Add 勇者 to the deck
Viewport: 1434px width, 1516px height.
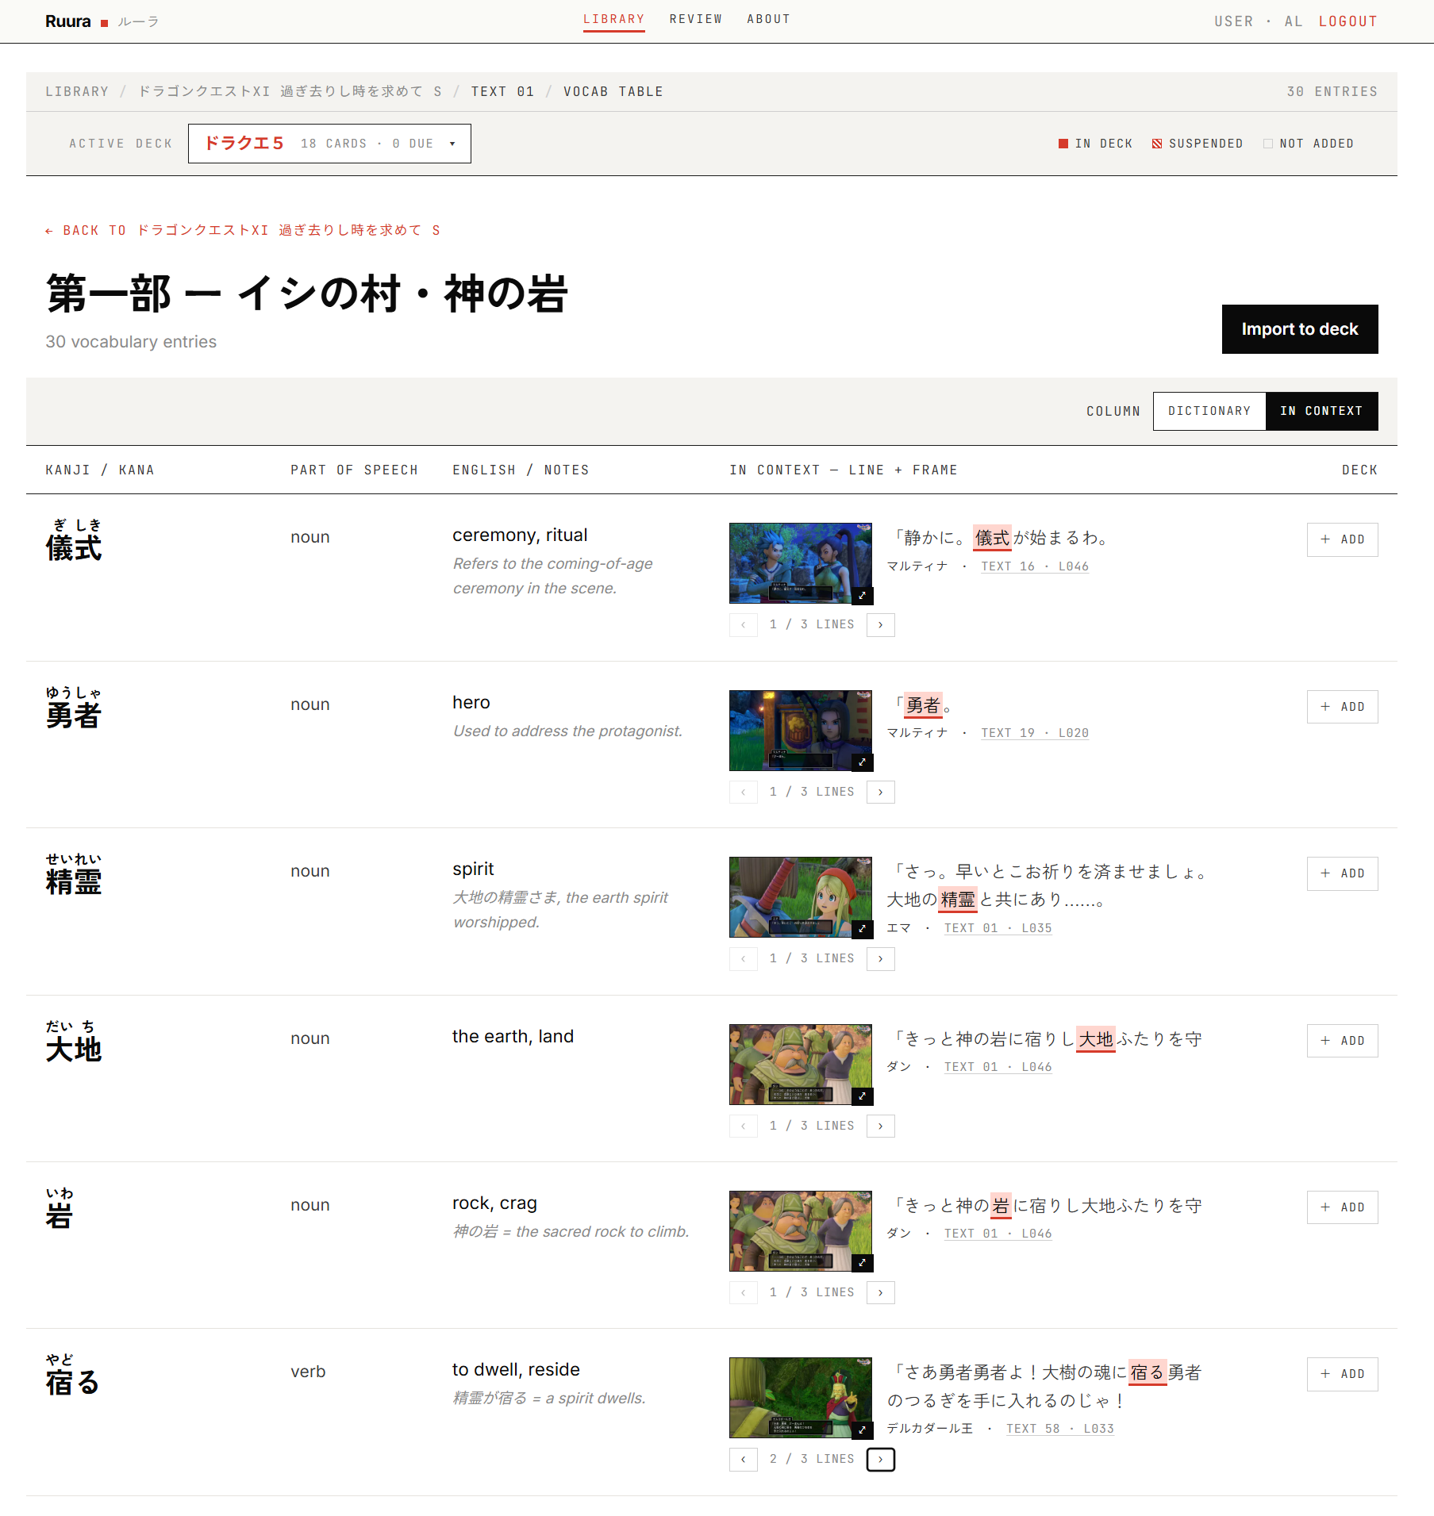[1342, 707]
